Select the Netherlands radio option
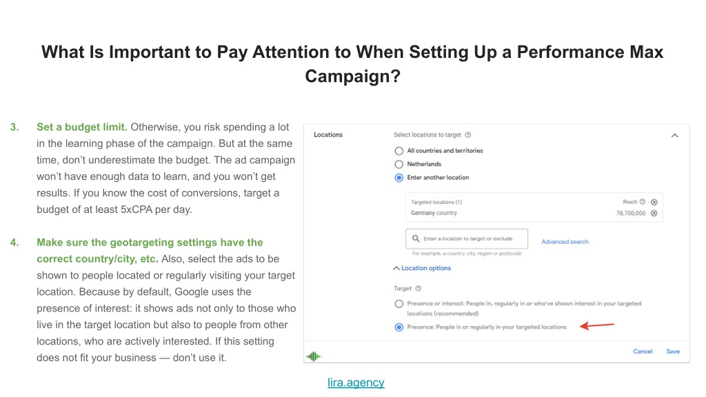Image resolution: width=706 pixels, height=397 pixels. coord(399,164)
